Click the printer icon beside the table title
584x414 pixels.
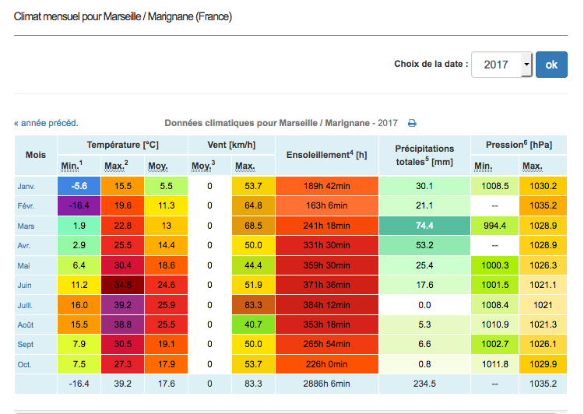[413, 123]
